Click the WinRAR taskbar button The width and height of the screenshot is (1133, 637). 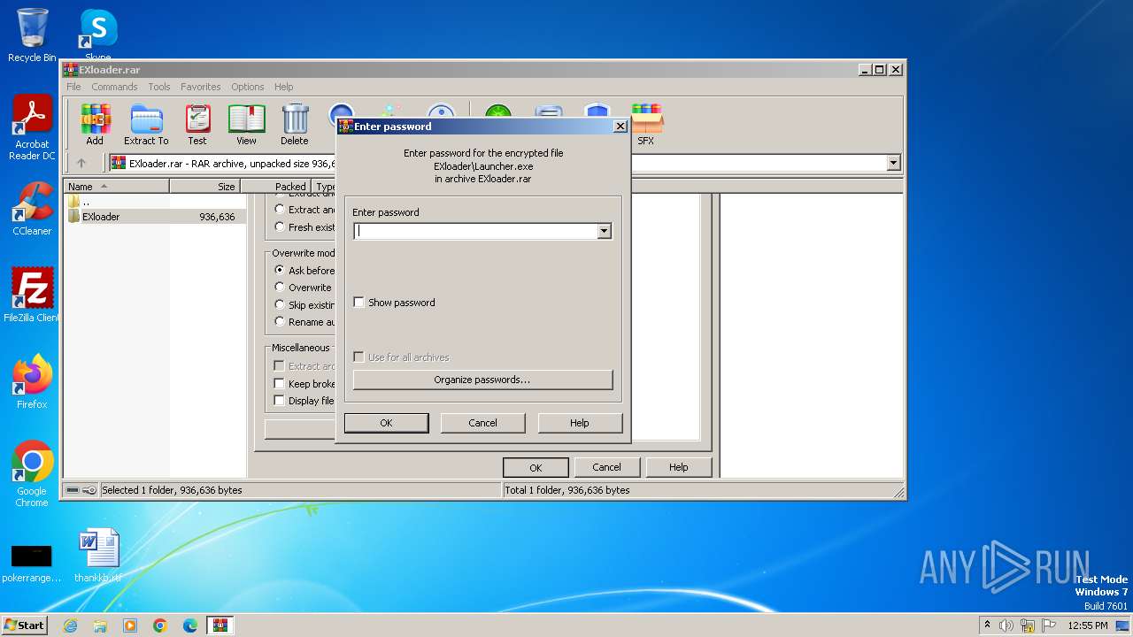pos(220,625)
